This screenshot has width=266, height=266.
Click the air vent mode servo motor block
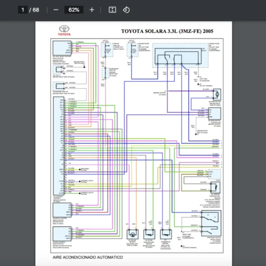[x=59, y=49]
